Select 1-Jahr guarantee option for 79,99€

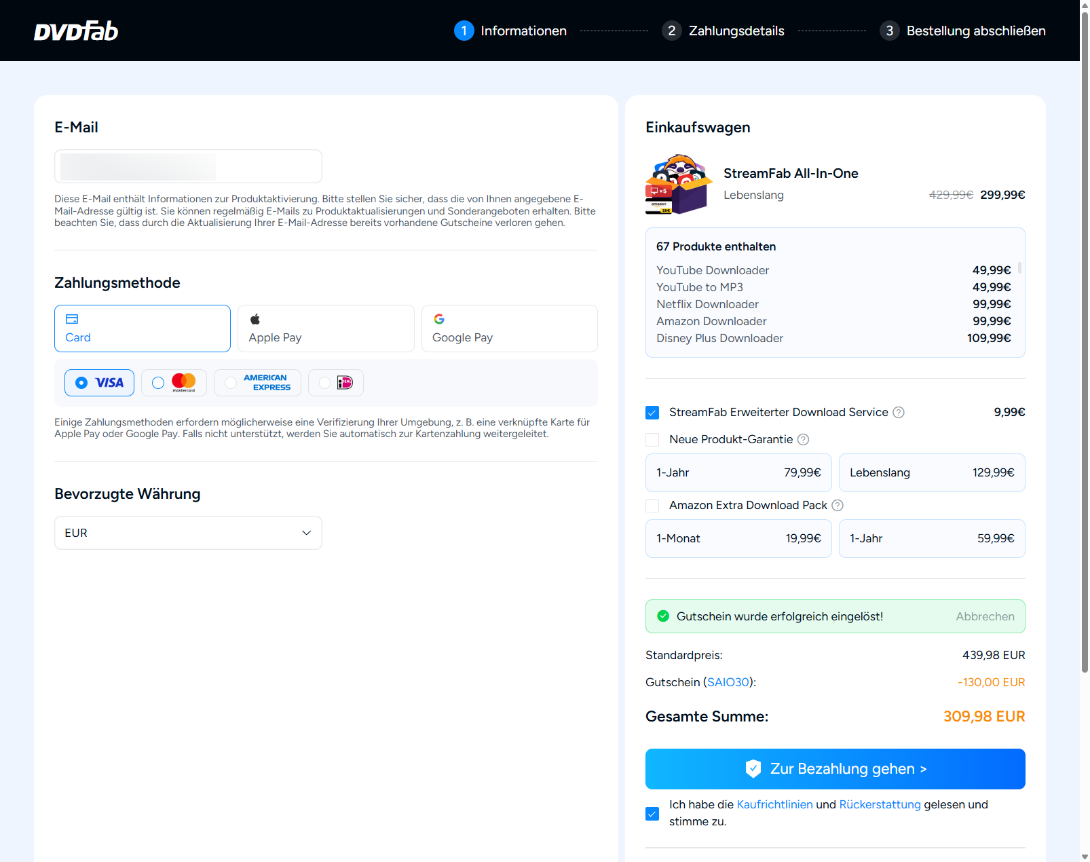[x=738, y=472]
